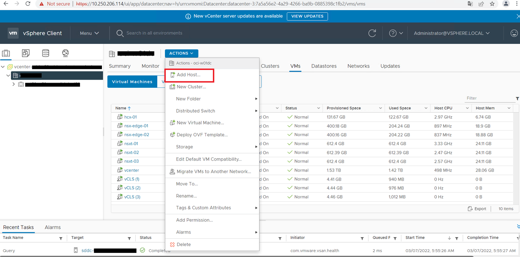The height and width of the screenshot is (257, 520).
Task: Switch to VMs and Templates inventory icon
Action: point(26,53)
